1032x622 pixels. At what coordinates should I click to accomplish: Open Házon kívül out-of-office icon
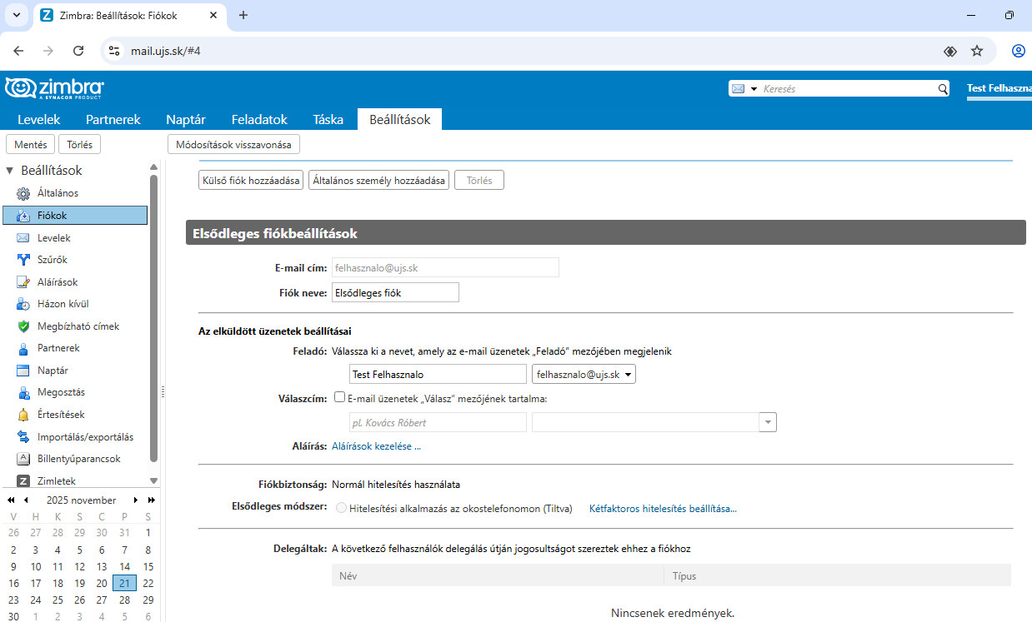23,304
